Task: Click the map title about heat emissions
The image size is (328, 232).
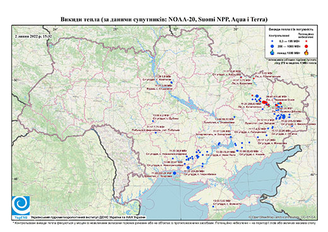Action: [164, 20]
